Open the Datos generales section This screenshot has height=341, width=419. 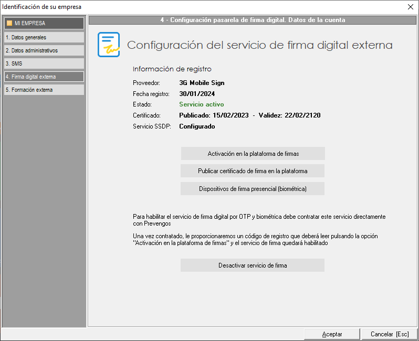click(44, 37)
